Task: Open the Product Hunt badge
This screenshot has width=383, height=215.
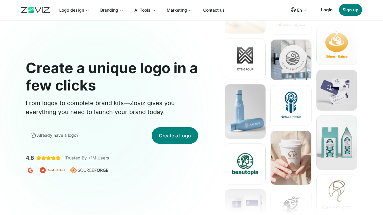Action: (52, 170)
